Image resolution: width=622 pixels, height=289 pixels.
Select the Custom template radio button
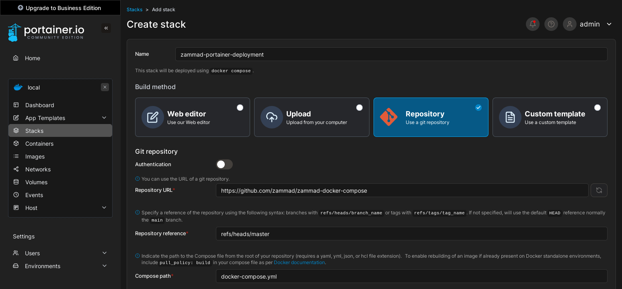tap(597, 108)
